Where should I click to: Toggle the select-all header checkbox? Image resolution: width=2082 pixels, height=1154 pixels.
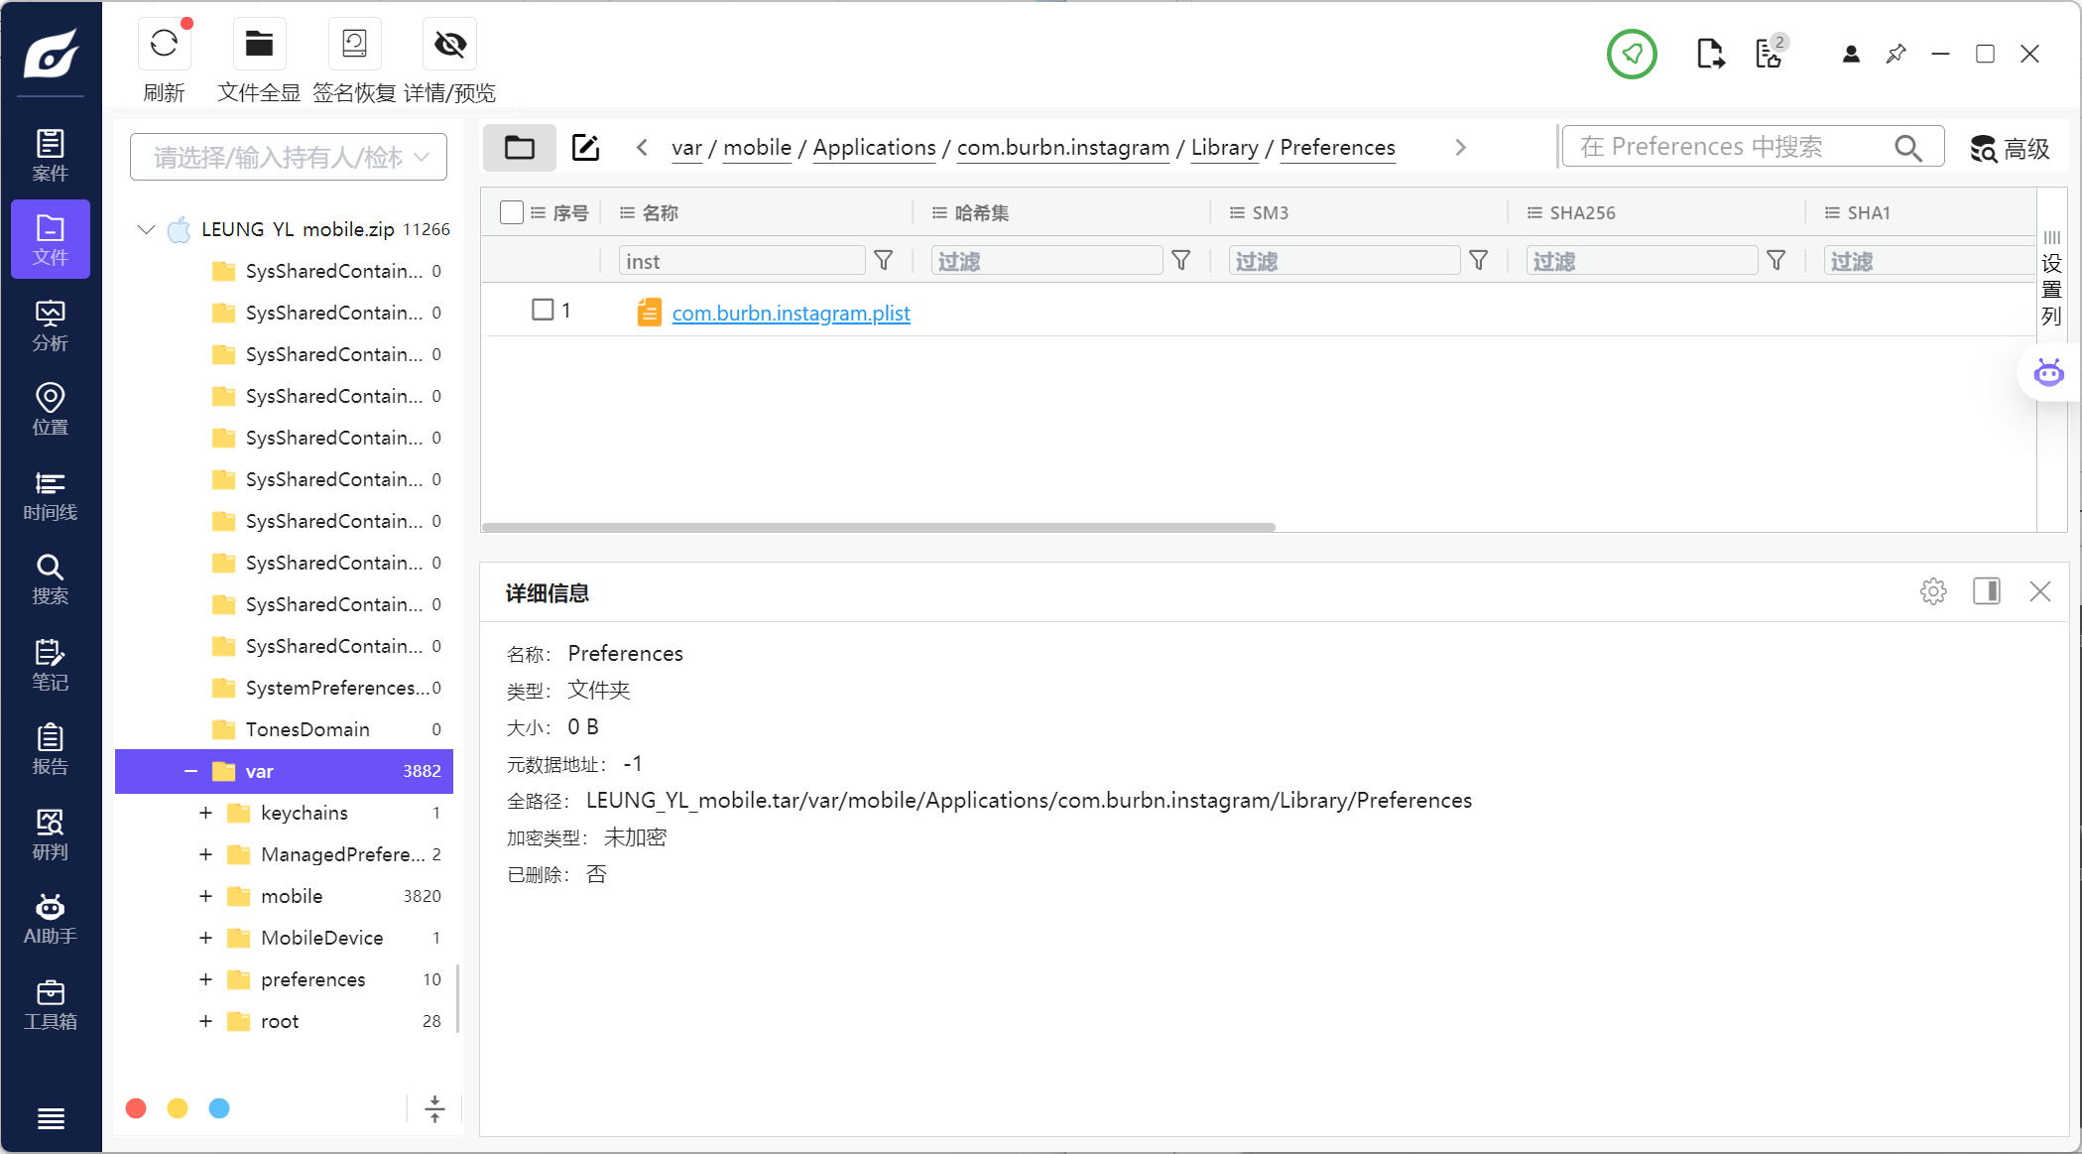click(x=512, y=212)
